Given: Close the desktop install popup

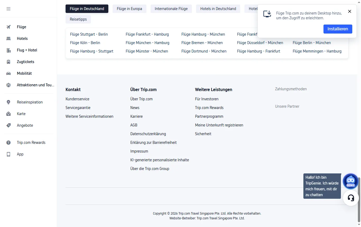Looking at the screenshot, I should tap(350, 11).
